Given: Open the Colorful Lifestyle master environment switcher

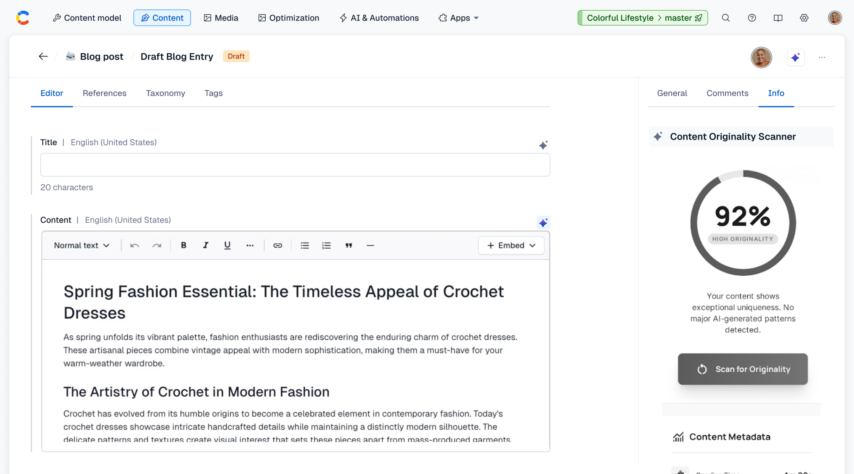Looking at the screenshot, I should pyautogui.click(x=642, y=18).
